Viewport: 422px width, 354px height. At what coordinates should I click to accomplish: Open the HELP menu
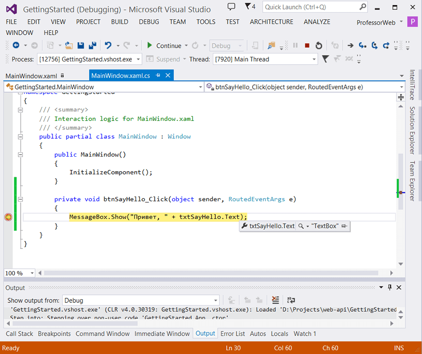point(51,33)
